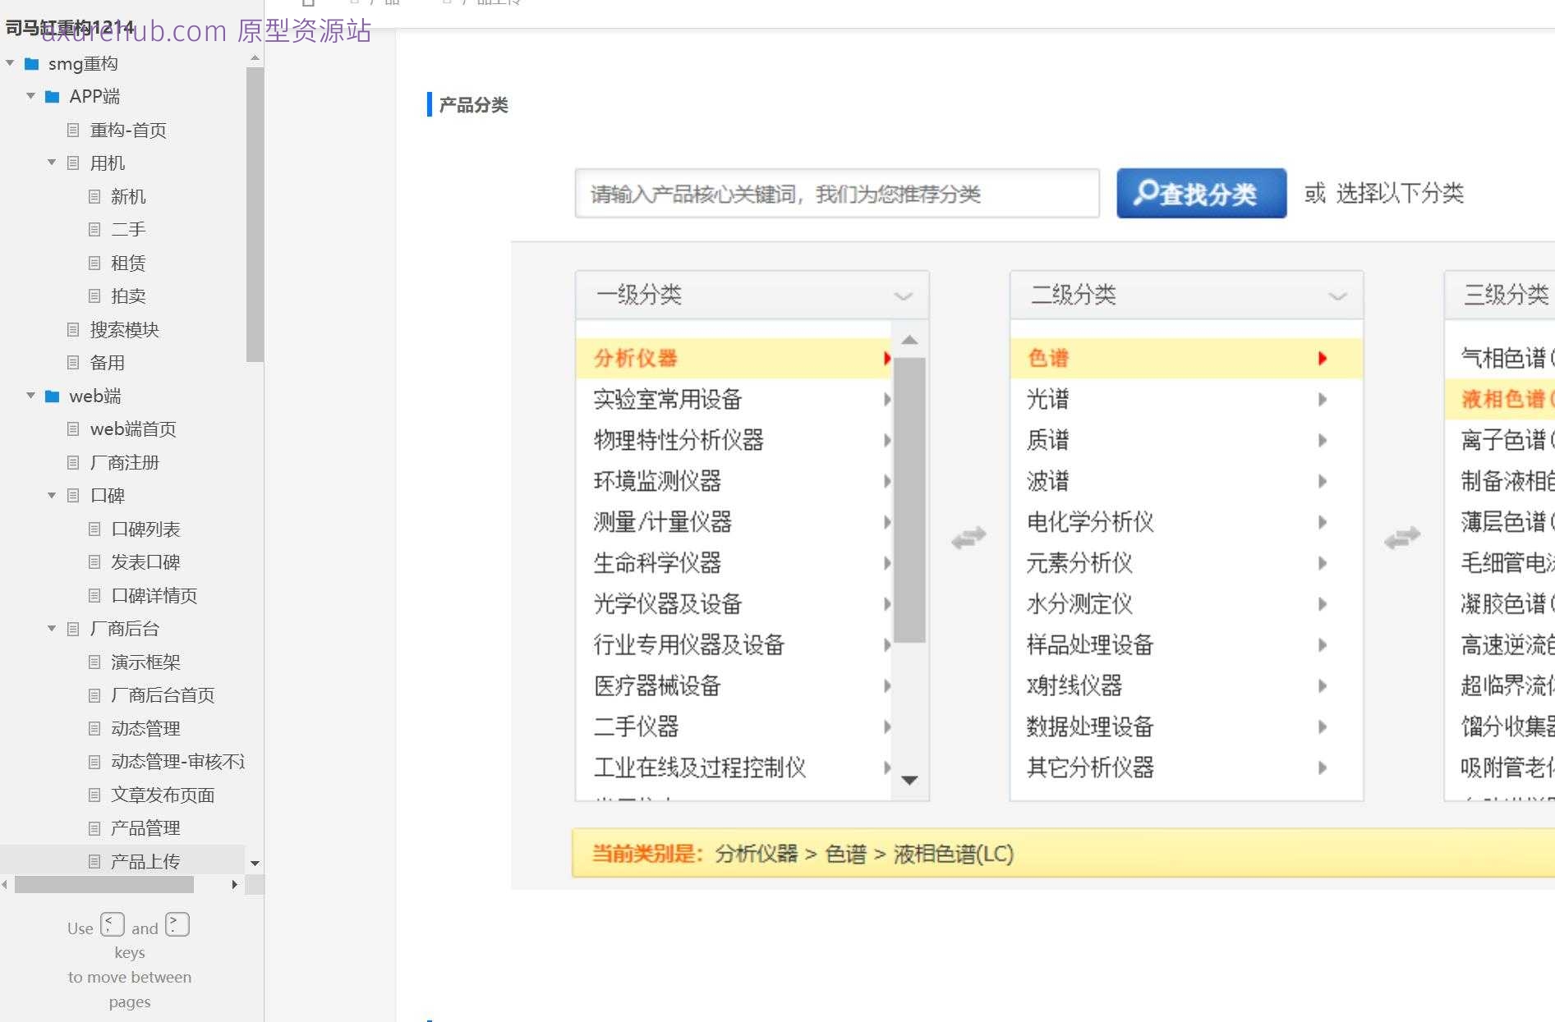Collapse the smg重构 tree node
The image size is (1555, 1022).
(10, 63)
